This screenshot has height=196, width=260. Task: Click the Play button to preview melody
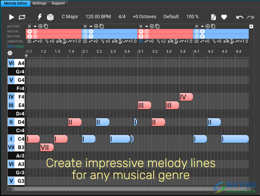pyautogui.click(x=11, y=17)
